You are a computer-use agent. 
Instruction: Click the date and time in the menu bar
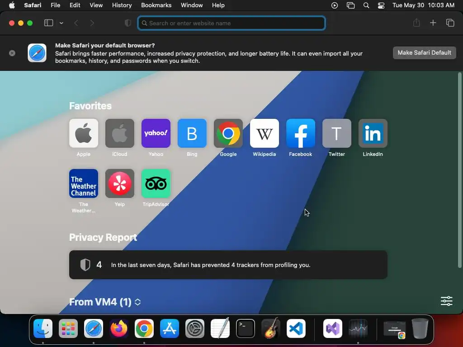[x=423, y=5]
